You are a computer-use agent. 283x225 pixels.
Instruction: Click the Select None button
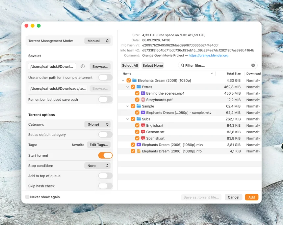[152, 65]
